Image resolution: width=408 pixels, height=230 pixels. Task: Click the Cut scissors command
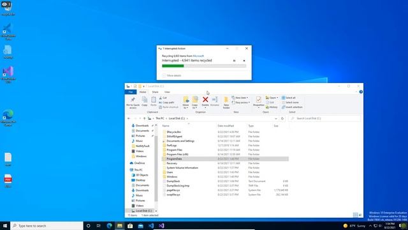tap(163, 98)
